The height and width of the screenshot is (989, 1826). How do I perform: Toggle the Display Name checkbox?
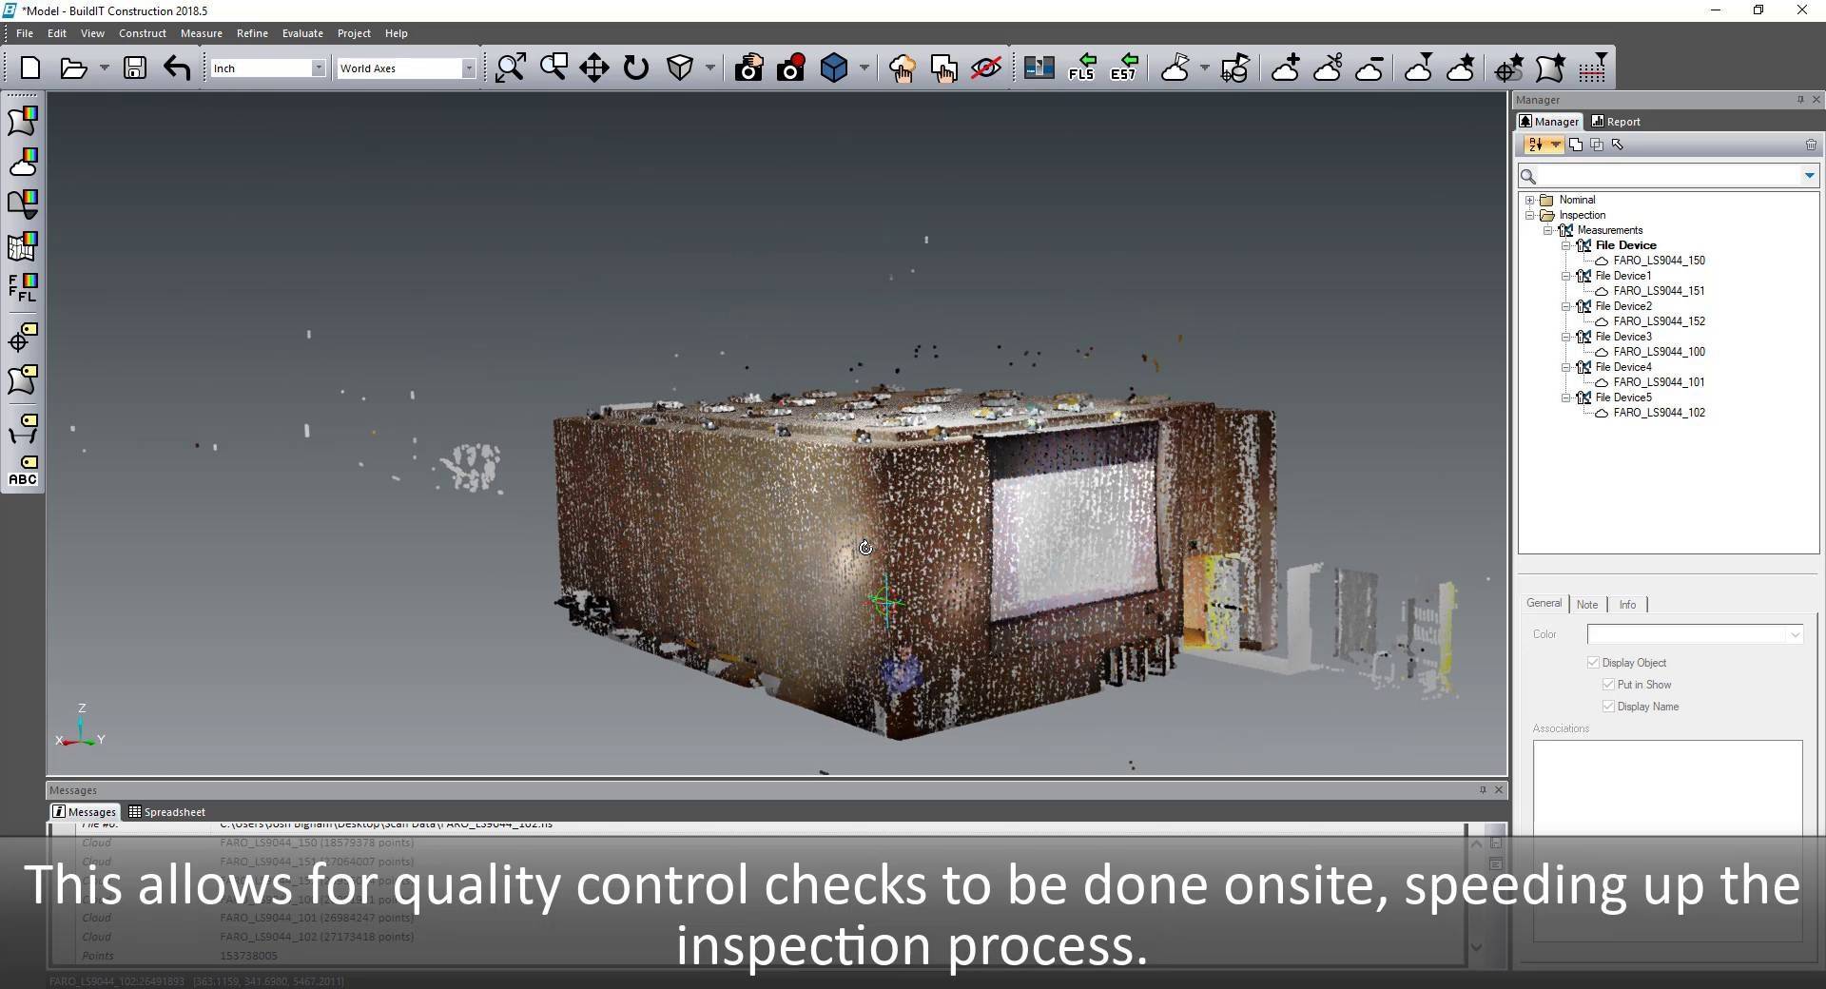(1608, 706)
